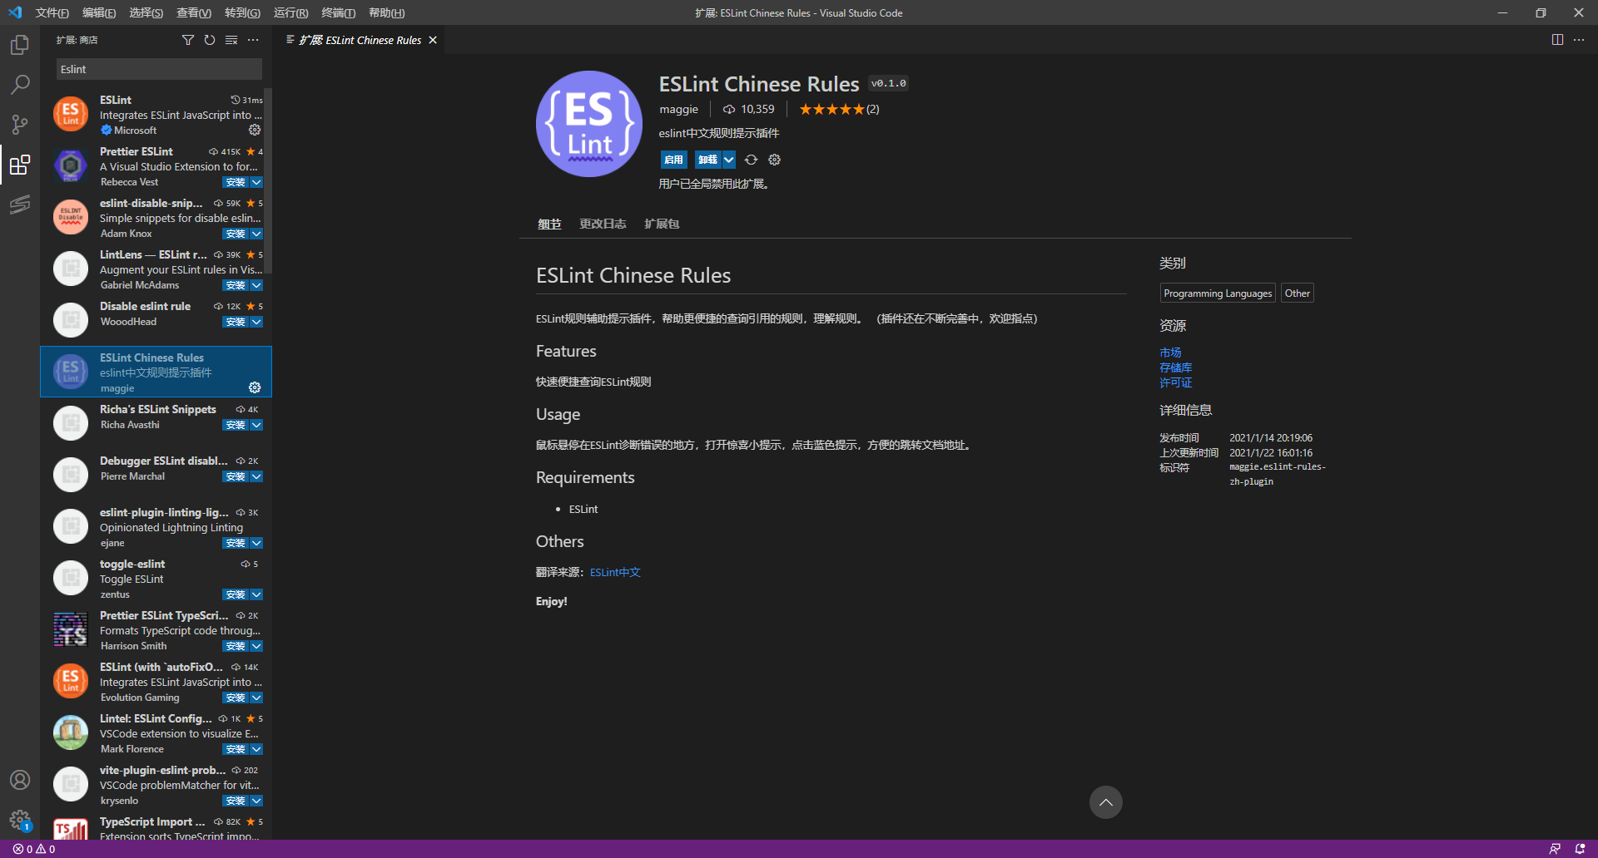This screenshot has width=1598, height=858.
Task: Expand uninstall dropdown arrow on detail page
Action: (x=729, y=160)
